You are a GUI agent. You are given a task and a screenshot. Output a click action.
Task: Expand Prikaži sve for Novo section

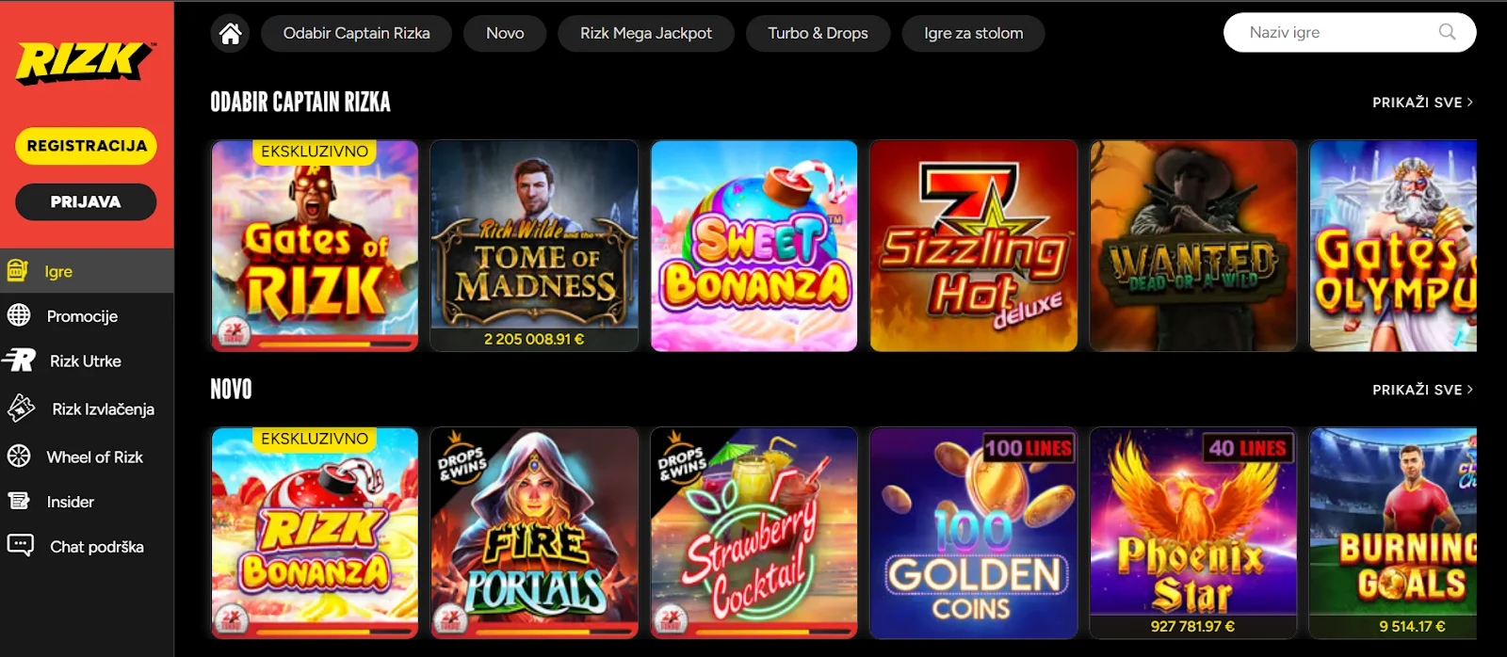tap(1422, 390)
